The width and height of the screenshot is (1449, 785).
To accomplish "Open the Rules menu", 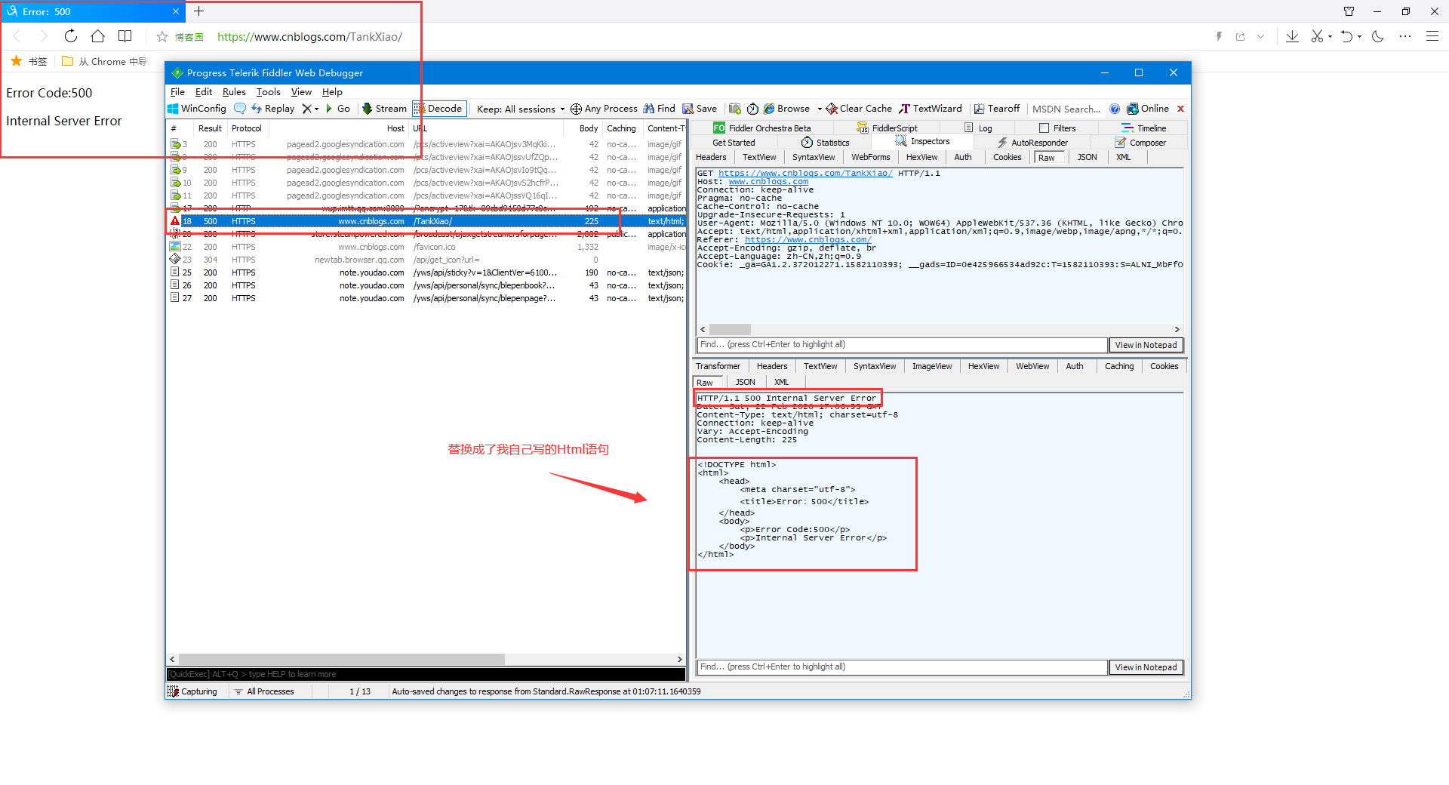I will [234, 92].
